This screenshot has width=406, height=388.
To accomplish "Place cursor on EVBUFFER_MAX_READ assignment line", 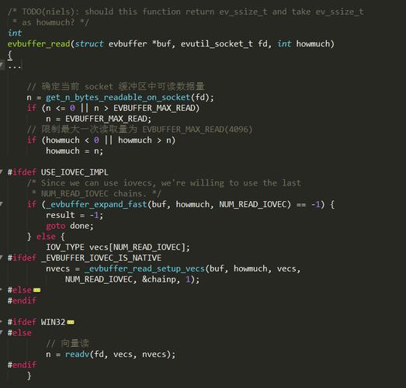I will [x=99, y=119].
